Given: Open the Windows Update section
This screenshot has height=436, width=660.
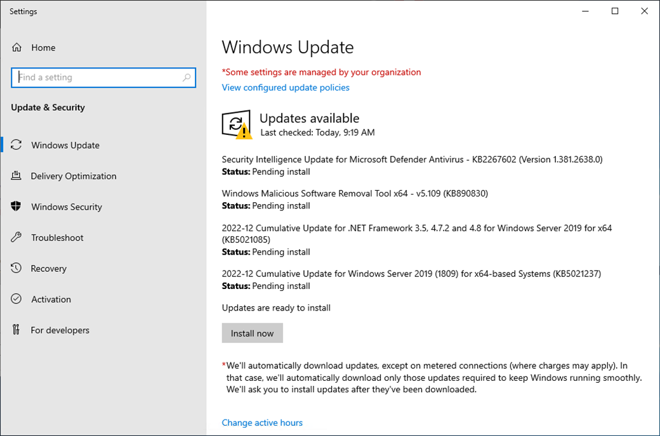Looking at the screenshot, I should tap(65, 145).
